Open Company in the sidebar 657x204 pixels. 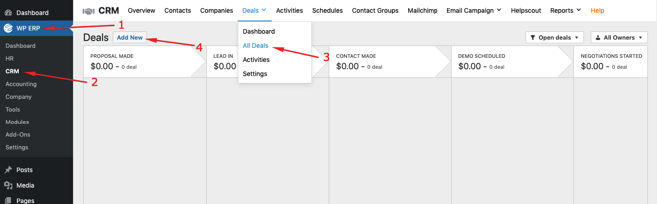[37, 97]
